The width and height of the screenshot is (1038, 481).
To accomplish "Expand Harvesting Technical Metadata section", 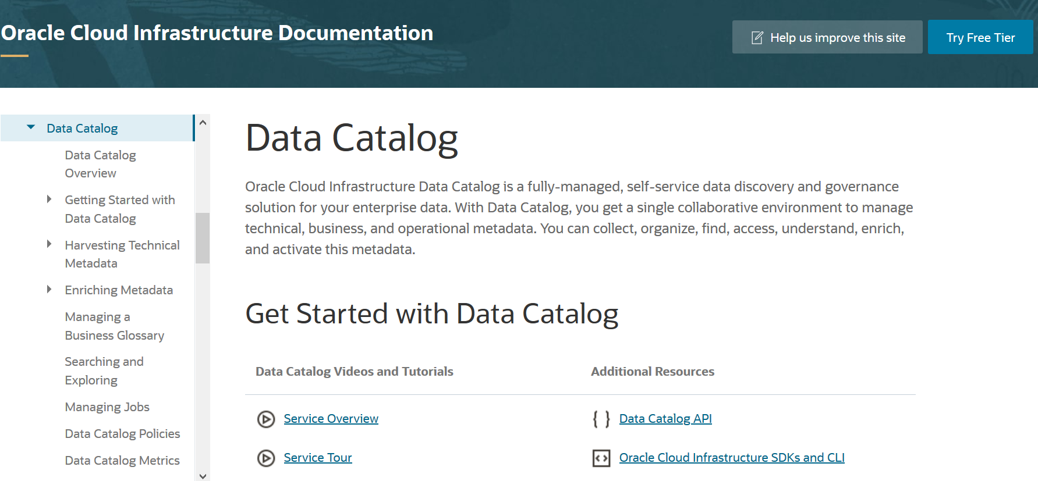I will point(49,244).
